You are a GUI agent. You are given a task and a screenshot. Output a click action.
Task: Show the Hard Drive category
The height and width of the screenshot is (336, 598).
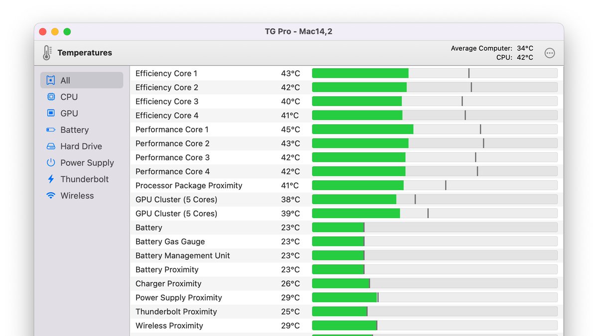[81, 146]
